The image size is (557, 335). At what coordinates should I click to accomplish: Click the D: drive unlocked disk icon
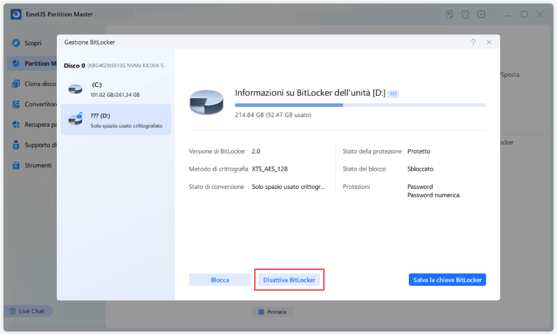coord(75,119)
